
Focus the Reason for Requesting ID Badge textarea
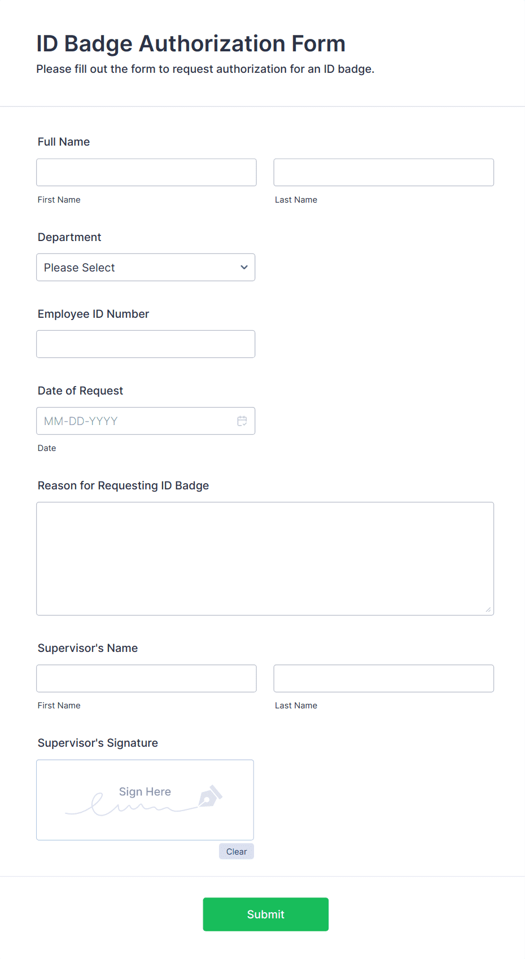point(265,558)
